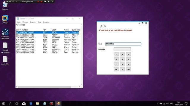The height and width of the screenshot is (106, 190).
Task: Open Notepad icon on taskbar
Action: point(44,103)
